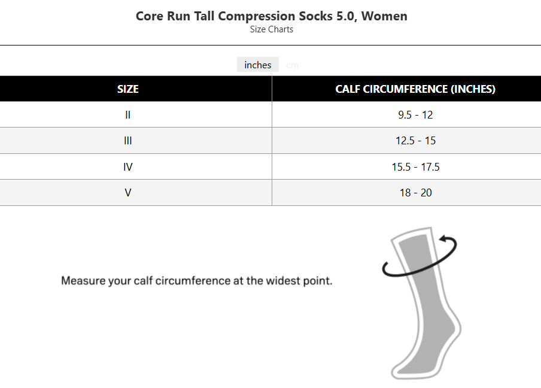Select size V in the table

128,193
